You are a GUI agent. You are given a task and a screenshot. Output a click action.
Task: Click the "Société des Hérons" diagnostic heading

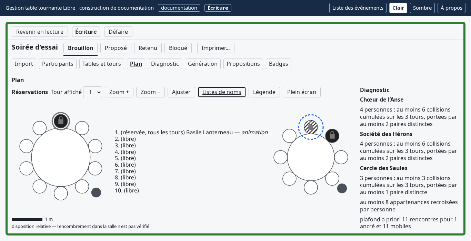coord(386,134)
